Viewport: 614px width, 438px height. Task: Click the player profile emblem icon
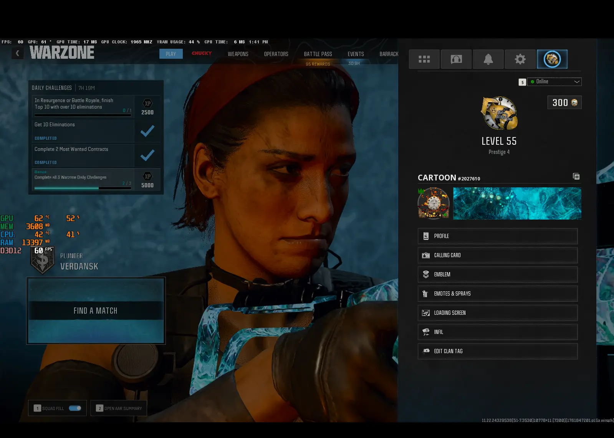point(552,59)
